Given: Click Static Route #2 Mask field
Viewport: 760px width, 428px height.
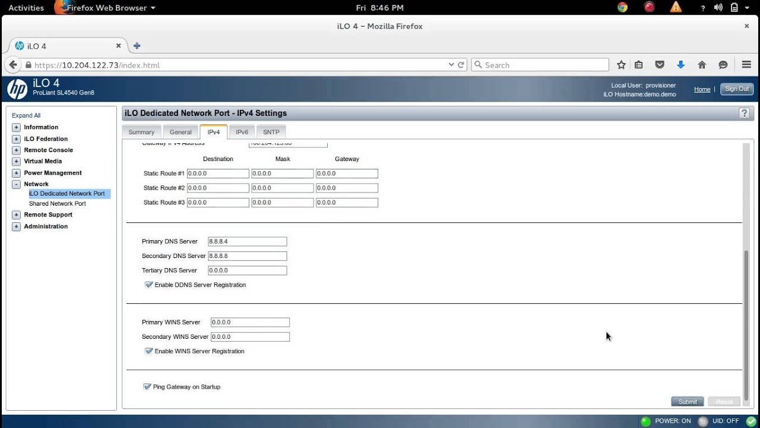Looking at the screenshot, I should 283,188.
